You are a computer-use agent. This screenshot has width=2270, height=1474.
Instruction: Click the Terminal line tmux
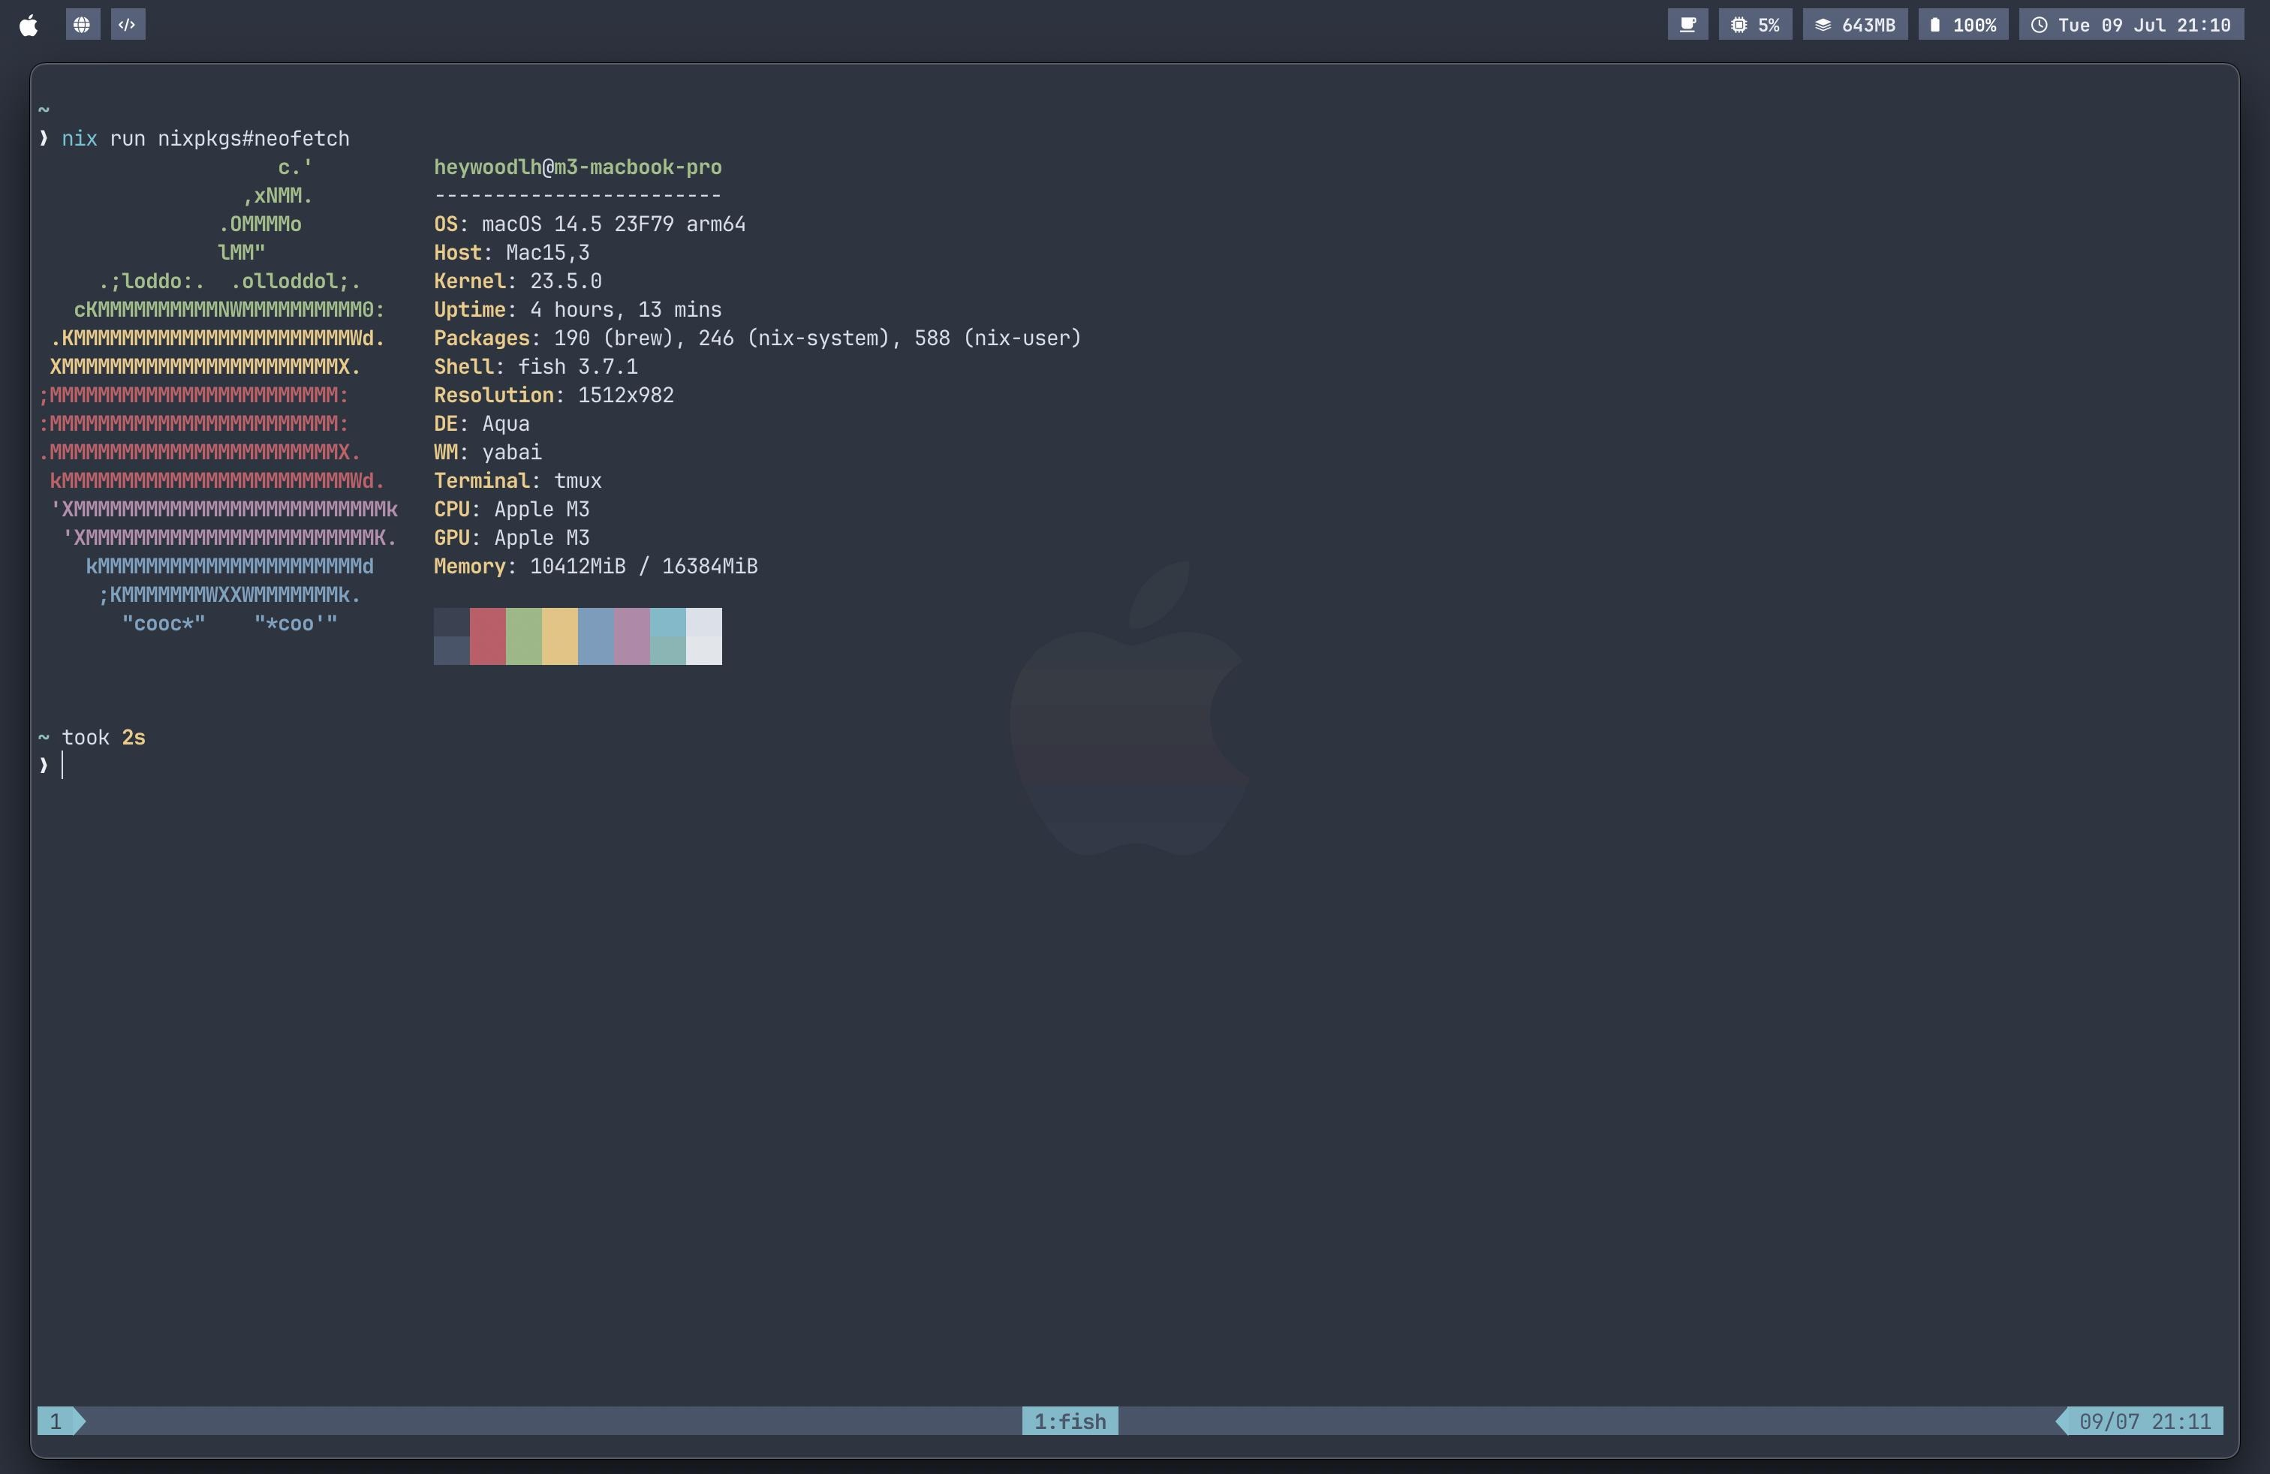[518, 480]
